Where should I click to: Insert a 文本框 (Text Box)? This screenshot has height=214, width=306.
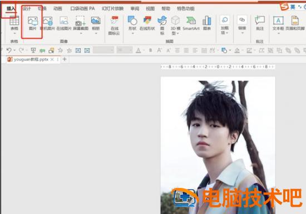point(278,23)
